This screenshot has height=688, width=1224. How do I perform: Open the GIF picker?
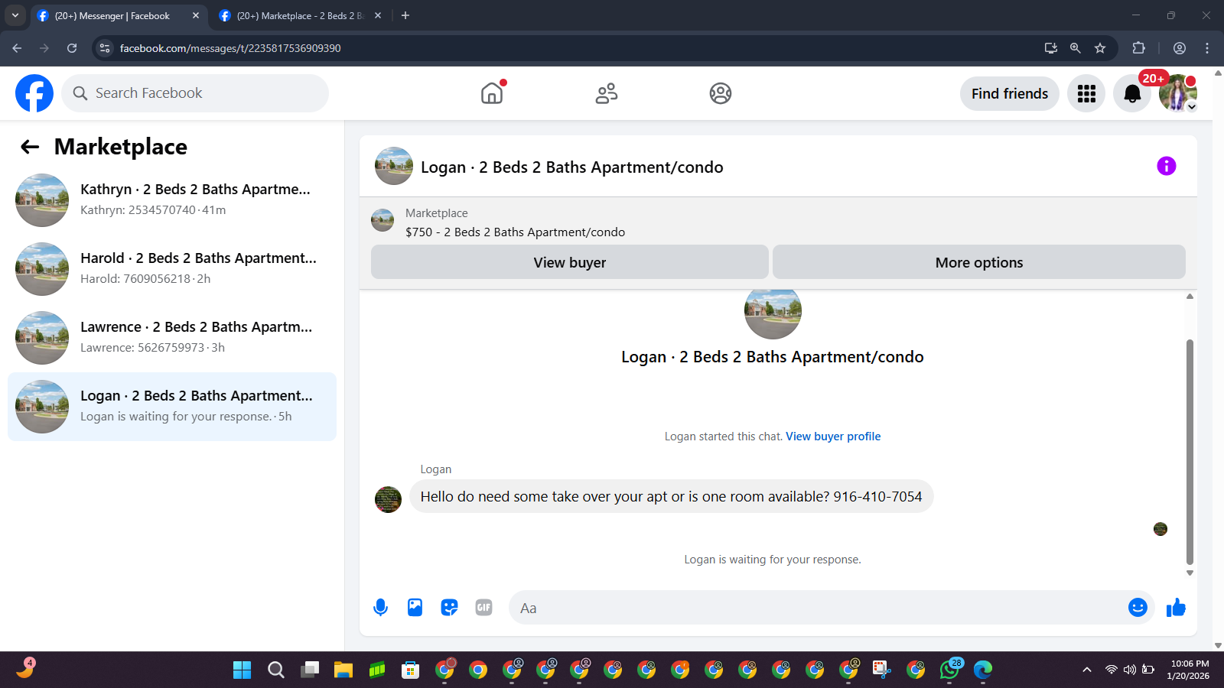click(483, 608)
